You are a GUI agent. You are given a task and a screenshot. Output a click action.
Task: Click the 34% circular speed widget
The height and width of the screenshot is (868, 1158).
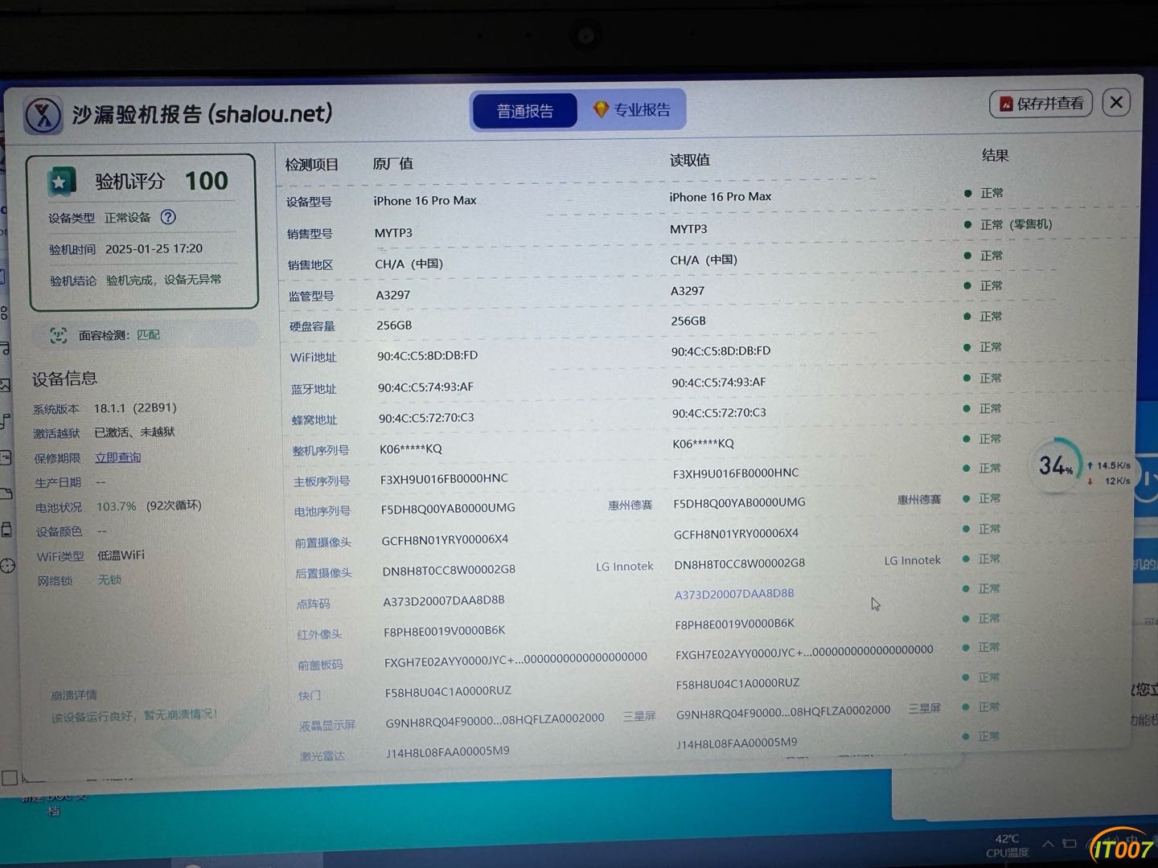(1056, 465)
